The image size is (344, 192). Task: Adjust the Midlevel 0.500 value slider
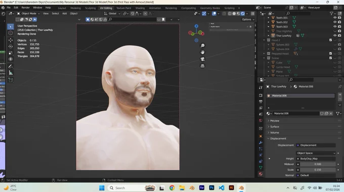tap(318, 164)
